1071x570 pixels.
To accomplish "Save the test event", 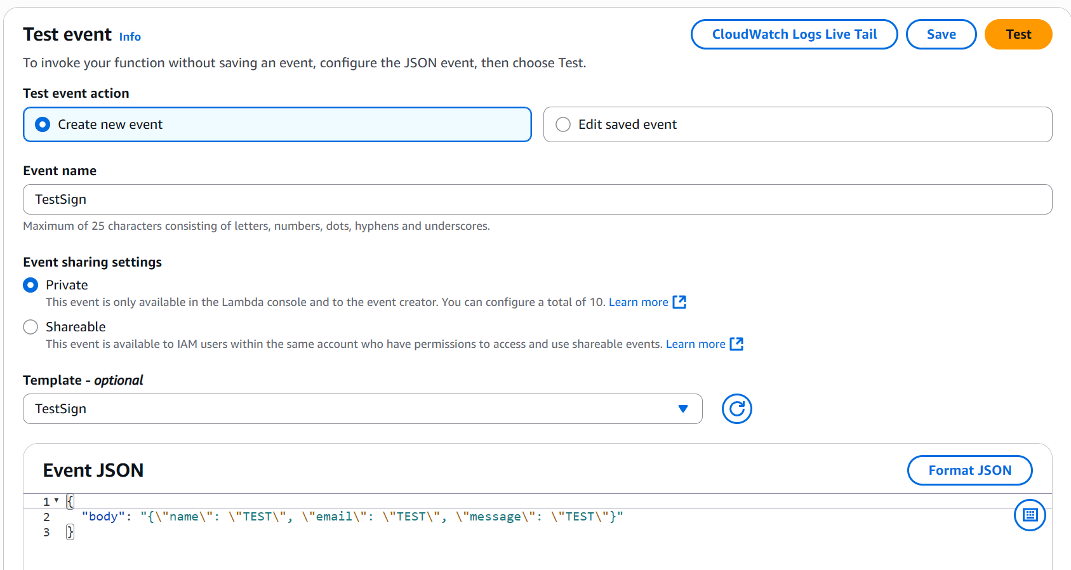I will tap(940, 34).
